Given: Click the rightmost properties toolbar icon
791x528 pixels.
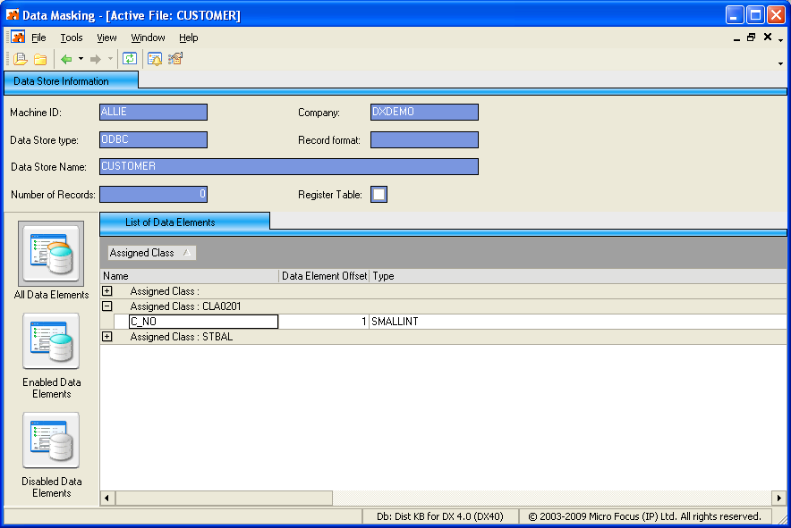Looking at the screenshot, I should tap(175, 59).
